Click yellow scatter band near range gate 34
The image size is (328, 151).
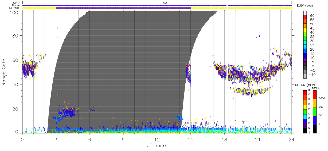point(252,91)
